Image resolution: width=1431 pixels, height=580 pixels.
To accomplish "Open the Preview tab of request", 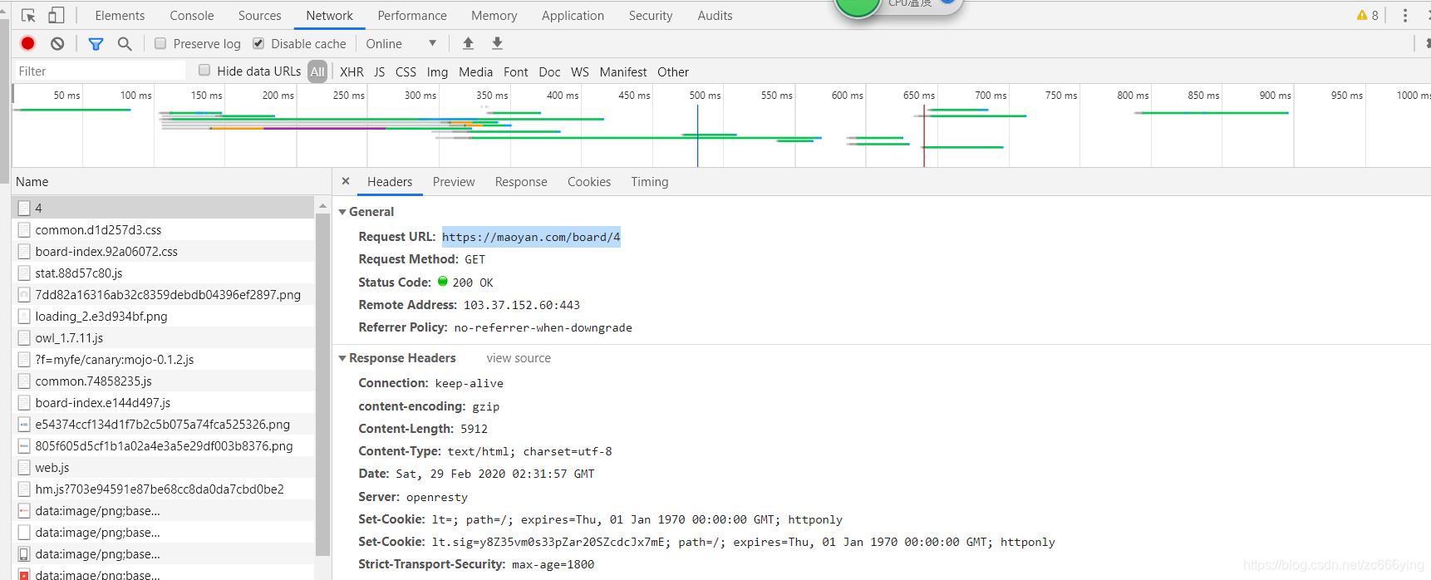I will coord(454,181).
